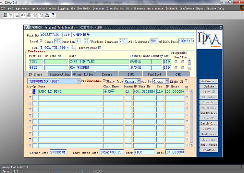244x173 pixels.
Task: Open the Agreement menu
Action: point(22,8)
